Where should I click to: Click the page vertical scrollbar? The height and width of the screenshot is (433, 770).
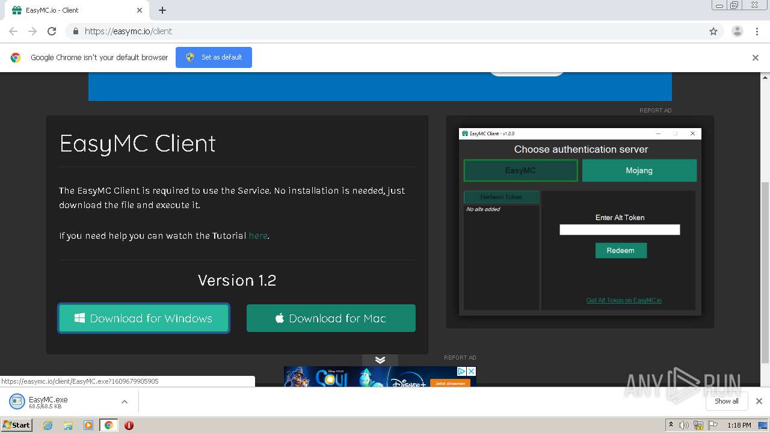tap(765, 272)
